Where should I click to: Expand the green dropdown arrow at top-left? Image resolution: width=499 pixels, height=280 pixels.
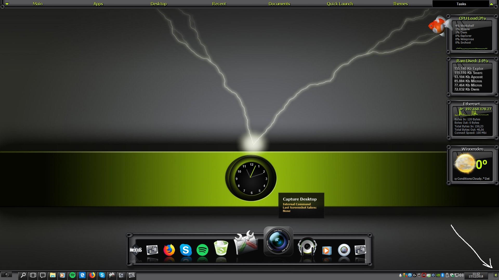(x=7, y=4)
